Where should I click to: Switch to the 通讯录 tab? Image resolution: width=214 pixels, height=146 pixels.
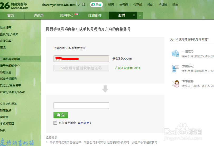pos(39,15)
